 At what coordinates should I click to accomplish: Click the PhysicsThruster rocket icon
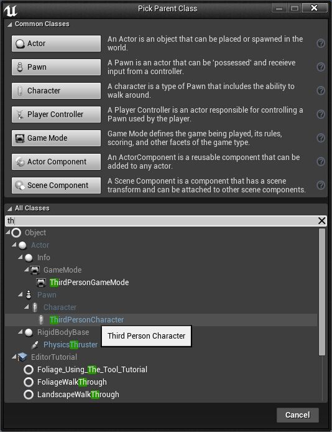pos(35,345)
